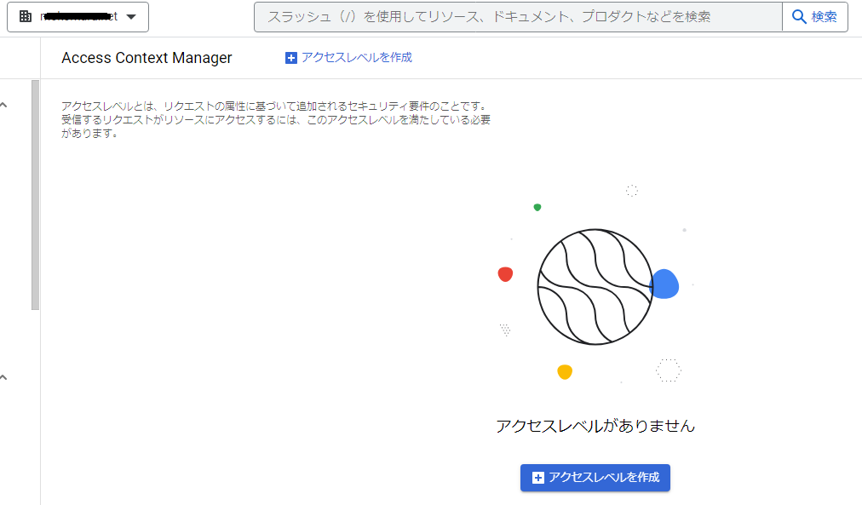Focus the resource search input field
862x505 pixels.
click(x=518, y=17)
